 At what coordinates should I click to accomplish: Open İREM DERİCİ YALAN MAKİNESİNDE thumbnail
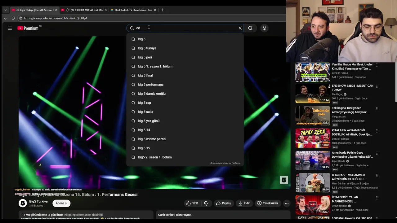click(x=313, y=205)
